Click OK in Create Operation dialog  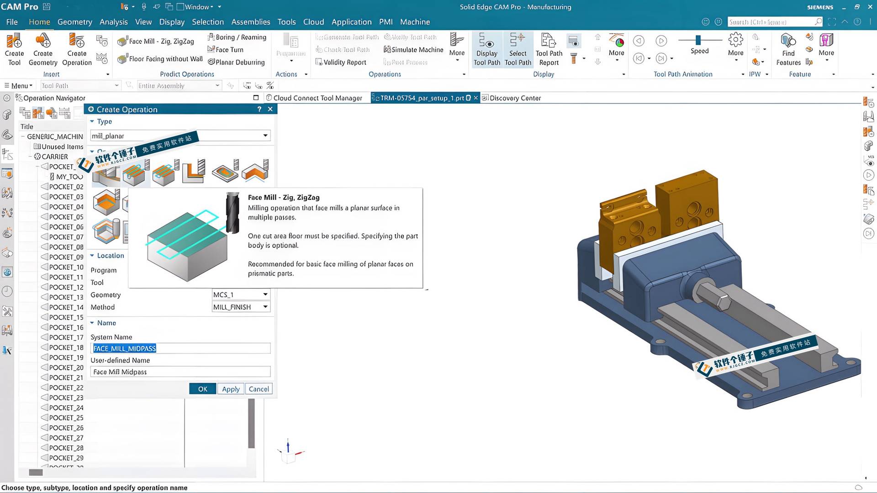202,389
